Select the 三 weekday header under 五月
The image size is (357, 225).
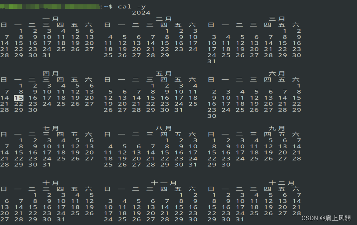(149, 80)
